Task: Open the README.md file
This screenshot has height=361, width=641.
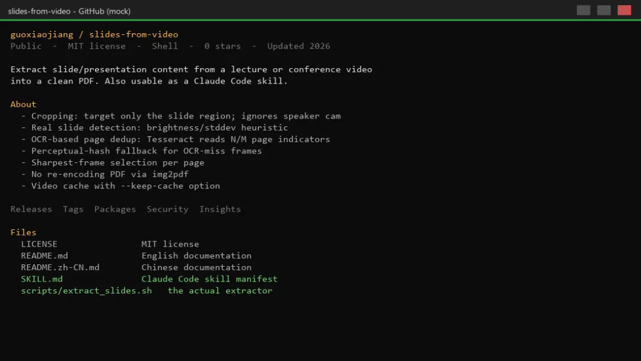Action: click(x=45, y=255)
